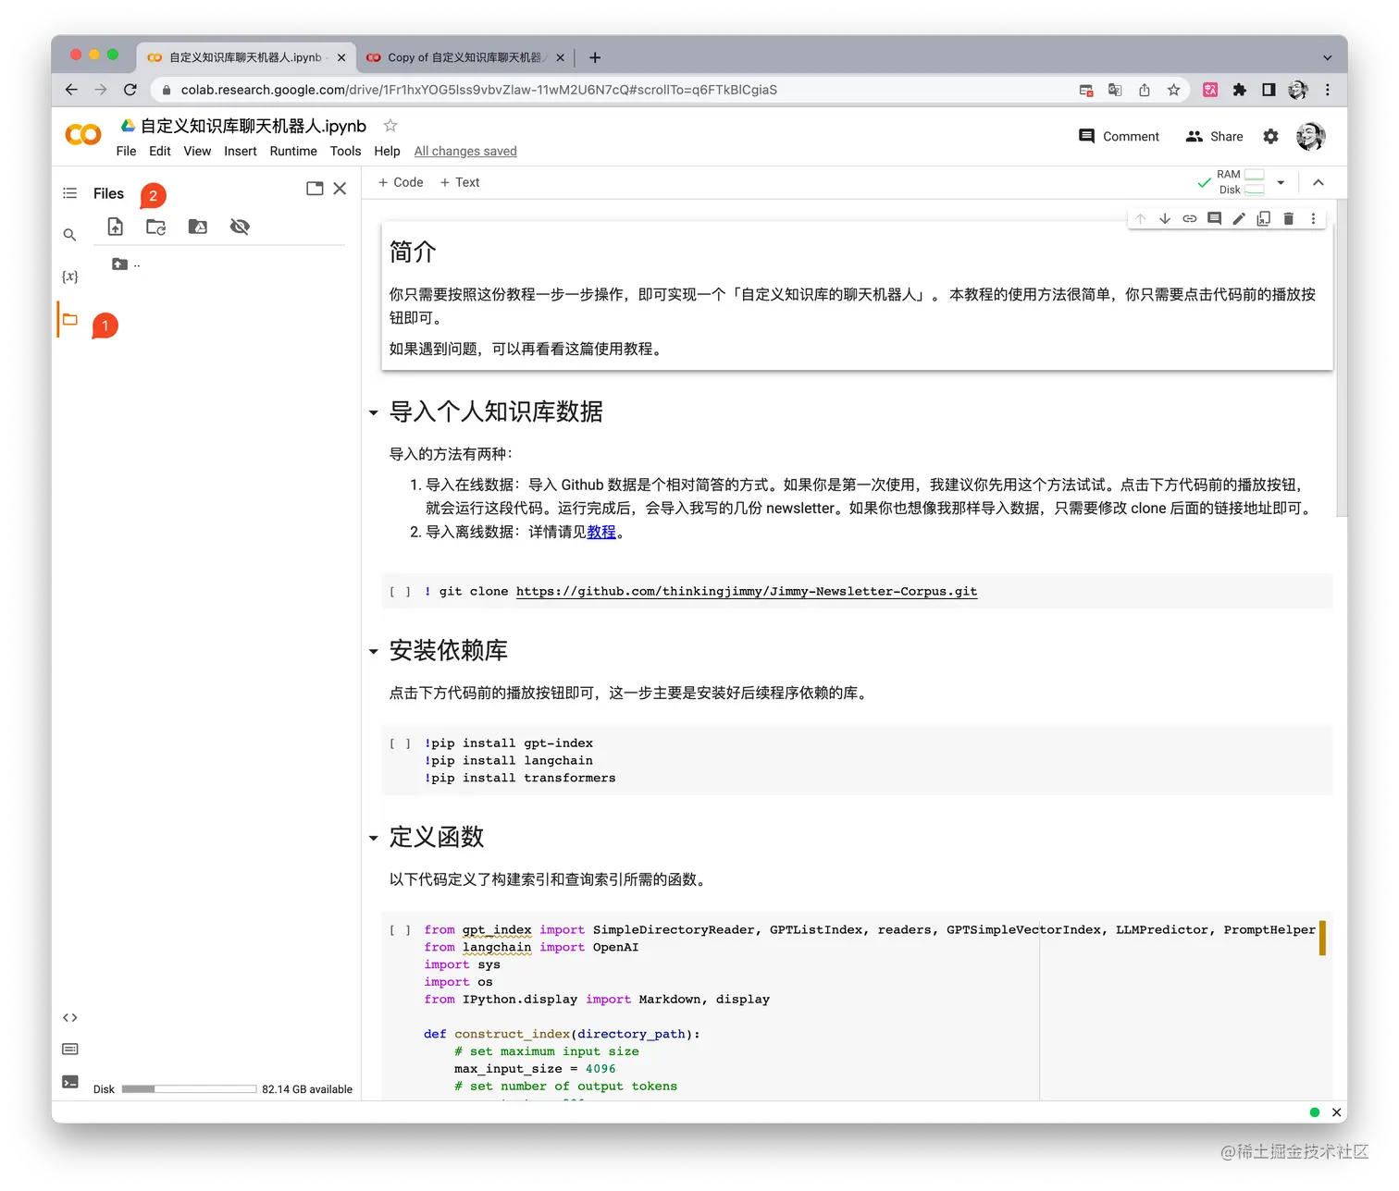Add a Code cell

coord(401,182)
